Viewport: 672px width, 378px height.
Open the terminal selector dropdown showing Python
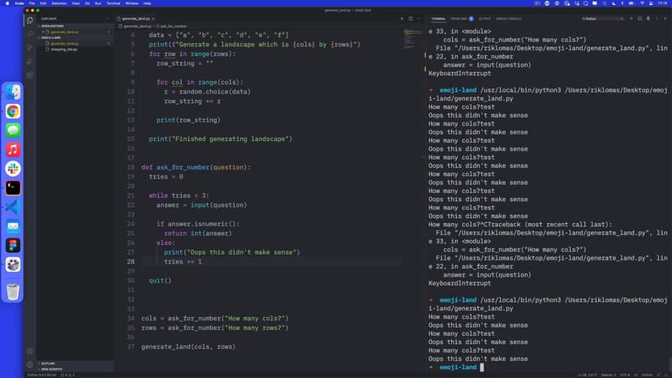(x=602, y=18)
